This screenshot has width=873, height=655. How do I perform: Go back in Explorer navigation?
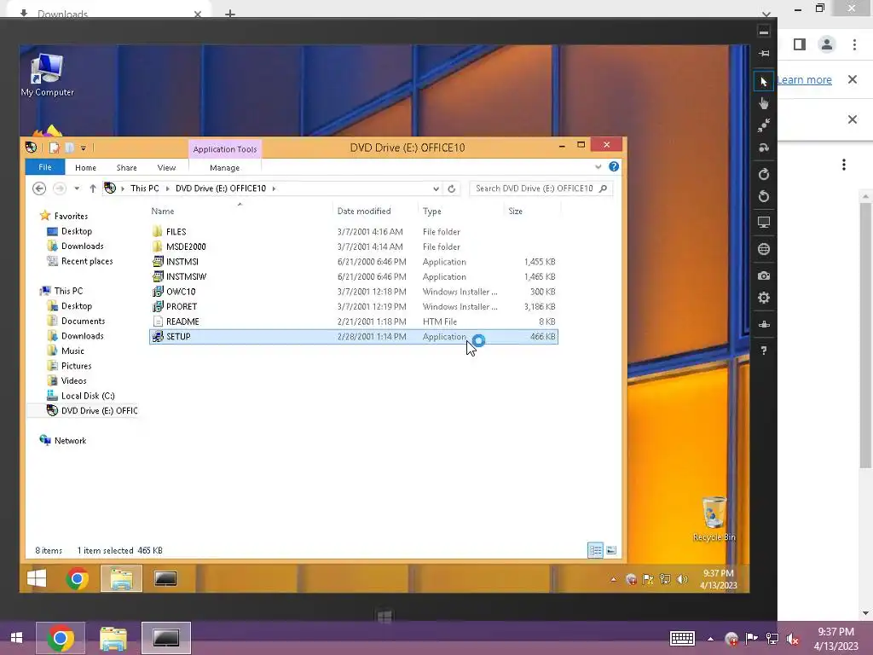coord(39,188)
